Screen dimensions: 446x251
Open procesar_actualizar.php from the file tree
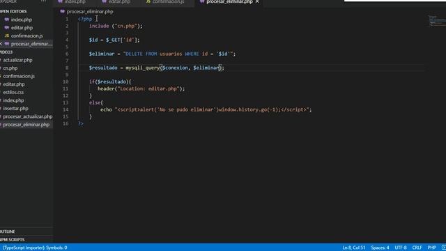tap(28, 116)
